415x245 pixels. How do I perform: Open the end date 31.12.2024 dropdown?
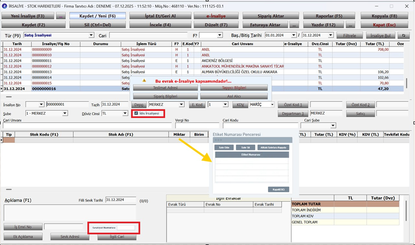click(x=331, y=35)
